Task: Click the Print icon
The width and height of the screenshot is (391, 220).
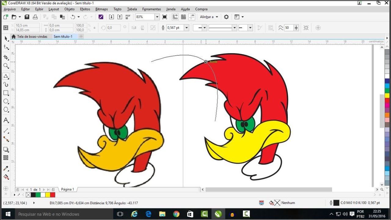Action: tap(35, 17)
